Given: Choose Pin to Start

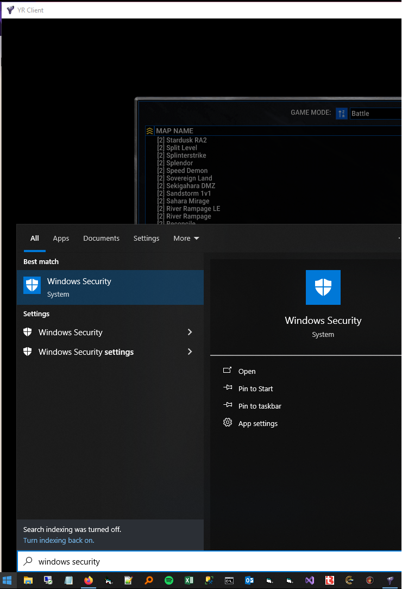Looking at the screenshot, I should (x=255, y=389).
